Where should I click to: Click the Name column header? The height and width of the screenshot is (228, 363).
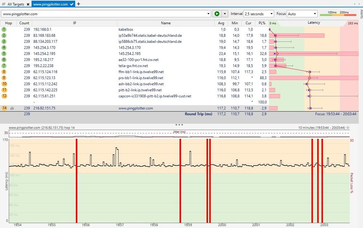coord(166,23)
